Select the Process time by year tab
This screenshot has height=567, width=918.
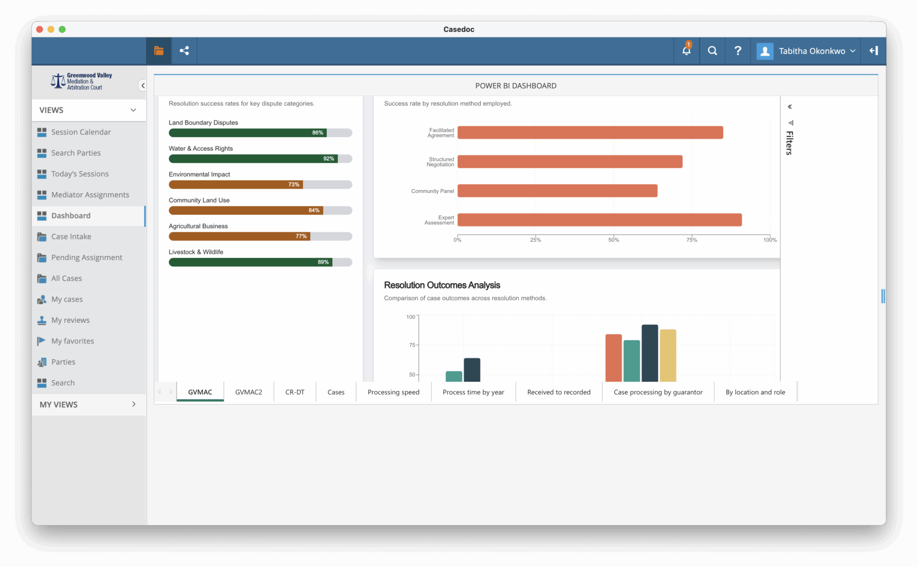click(x=473, y=392)
